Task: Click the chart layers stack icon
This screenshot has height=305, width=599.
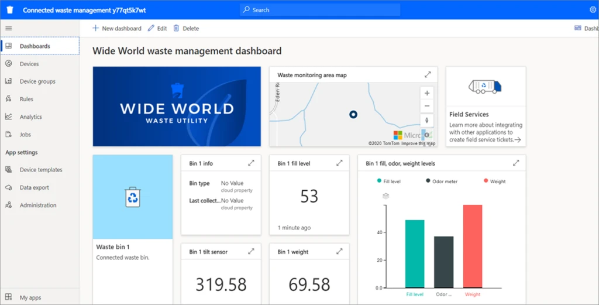Action: [x=386, y=196]
